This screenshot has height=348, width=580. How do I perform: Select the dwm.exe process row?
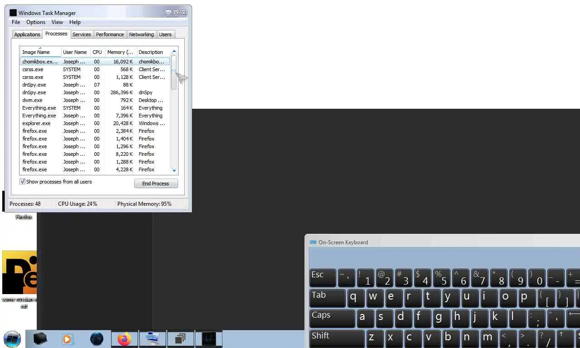[95, 100]
